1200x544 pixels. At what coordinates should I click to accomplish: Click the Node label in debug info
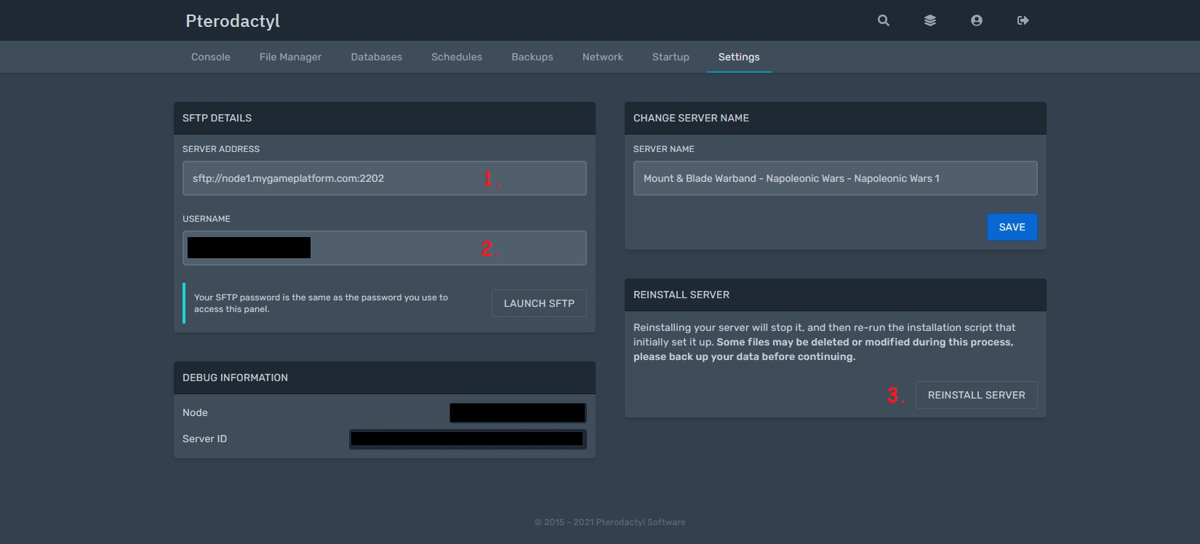click(195, 412)
